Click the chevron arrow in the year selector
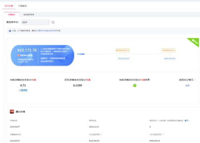200x143 pixels. 48,22
